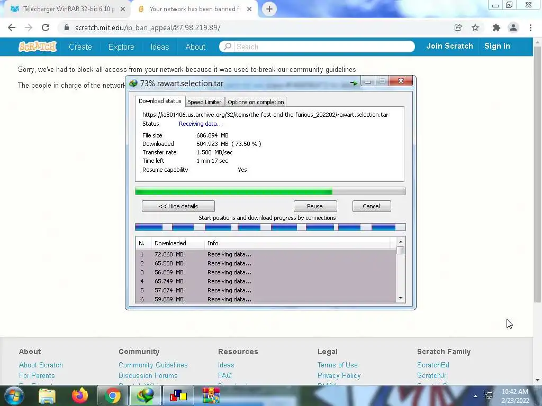
Task: Open WinRAR from the taskbar
Action: click(x=211, y=395)
